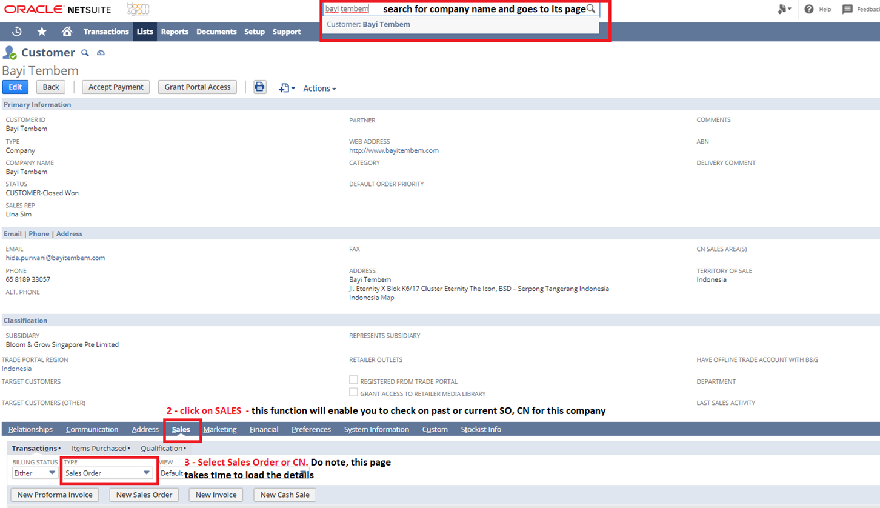880x508 pixels.
Task: Switch to the Communication tab
Action: coord(92,429)
